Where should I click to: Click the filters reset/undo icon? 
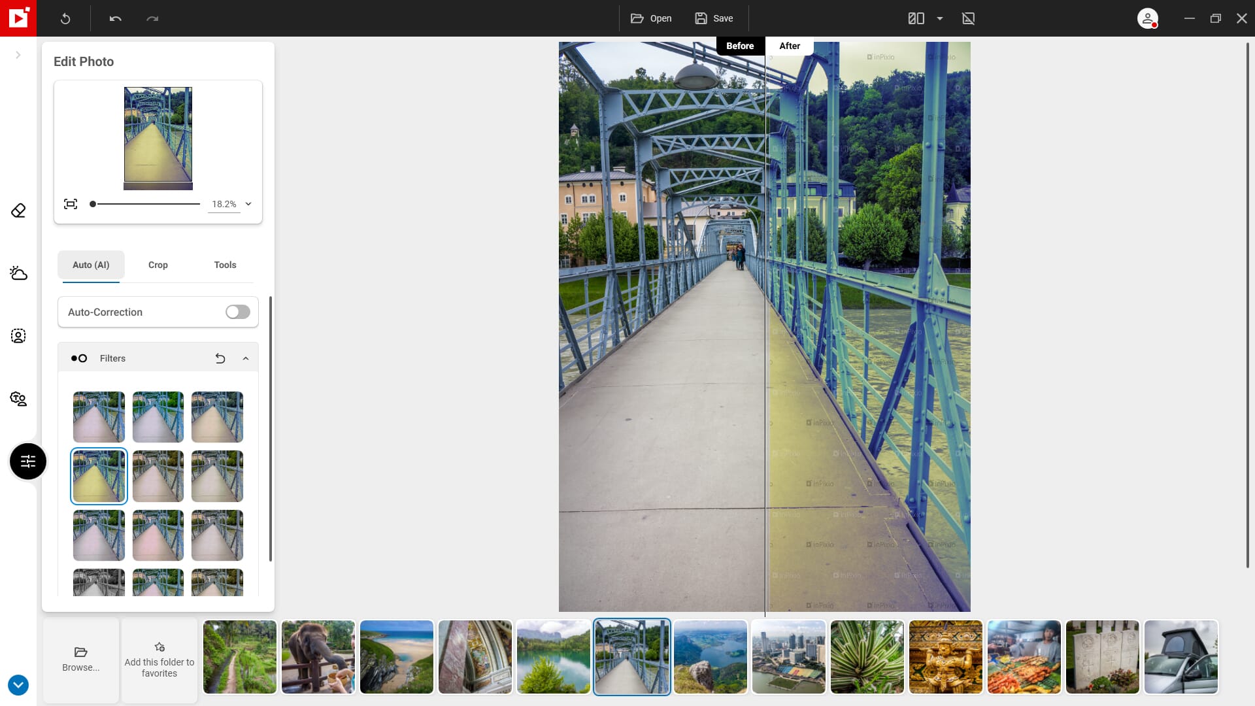(220, 358)
